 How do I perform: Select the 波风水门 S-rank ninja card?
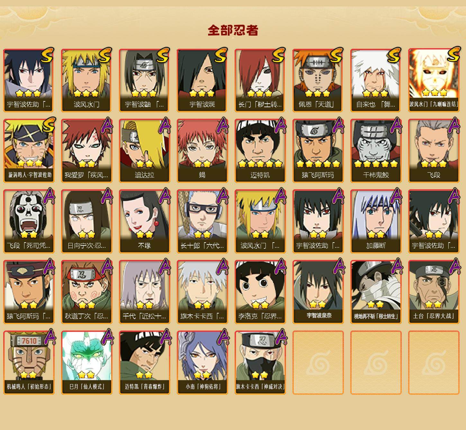point(86,80)
